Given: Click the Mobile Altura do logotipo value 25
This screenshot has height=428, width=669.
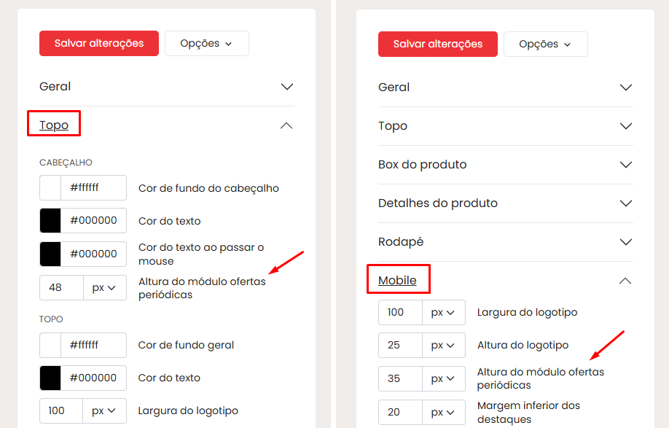Looking at the screenshot, I should point(400,345).
